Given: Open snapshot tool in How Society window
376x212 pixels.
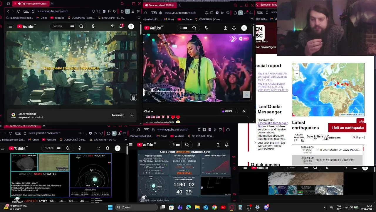Looking at the screenshot, I should 99,11.
